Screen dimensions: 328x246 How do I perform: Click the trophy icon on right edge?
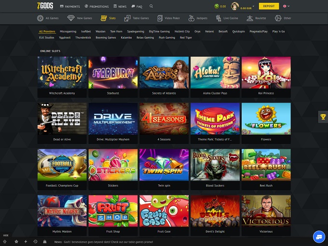[323, 117]
